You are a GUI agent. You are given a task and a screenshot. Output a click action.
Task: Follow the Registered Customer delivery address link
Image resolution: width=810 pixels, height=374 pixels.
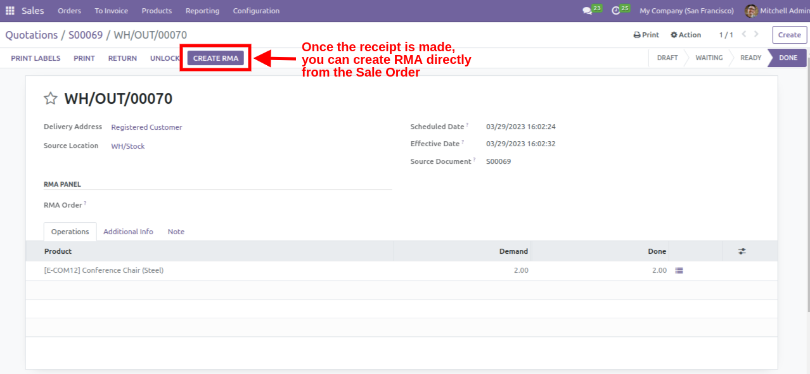point(146,127)
